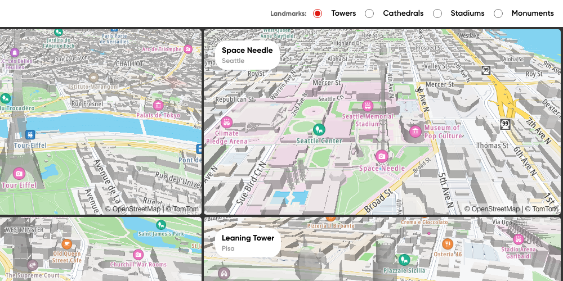The width and height of the screenshot is (563, 281).
Task: Click the upper route 99 shield
Action: tap(486, 70)
